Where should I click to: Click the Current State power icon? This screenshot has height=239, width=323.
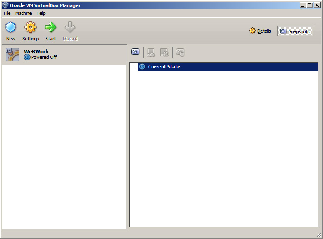tap(142, 67)
